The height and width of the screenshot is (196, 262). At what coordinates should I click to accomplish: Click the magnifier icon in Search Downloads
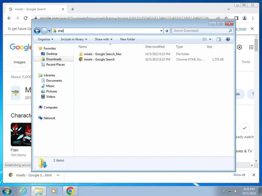(x=231, y=31)
